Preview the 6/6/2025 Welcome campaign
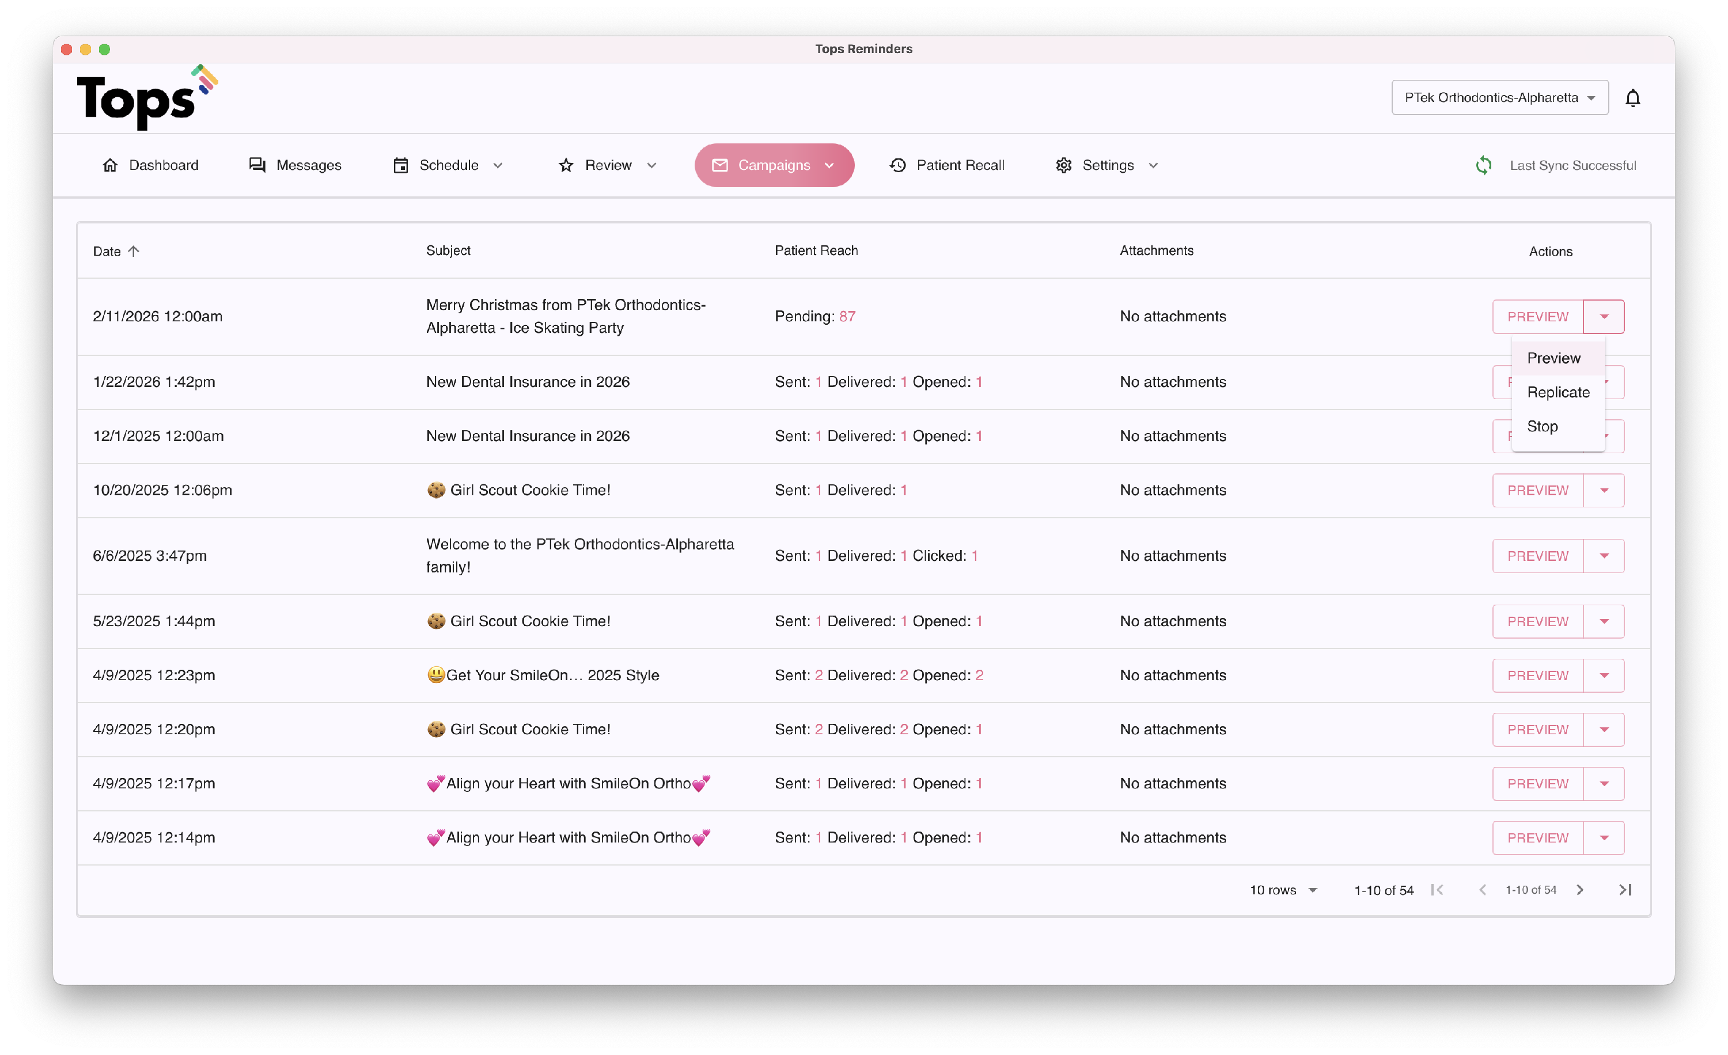 tap(1537, 556)
